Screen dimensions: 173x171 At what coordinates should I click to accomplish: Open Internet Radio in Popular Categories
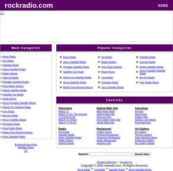click(x=147, y=62)
